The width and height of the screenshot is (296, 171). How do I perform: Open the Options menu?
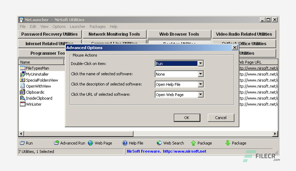[59, 26]
